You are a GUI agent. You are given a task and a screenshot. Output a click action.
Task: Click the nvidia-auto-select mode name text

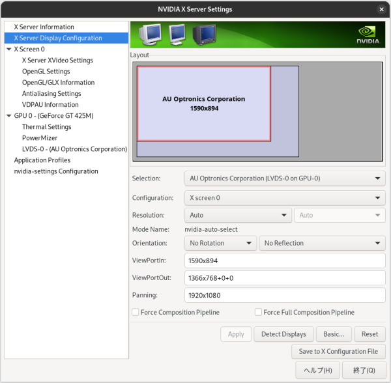point(211,229)
